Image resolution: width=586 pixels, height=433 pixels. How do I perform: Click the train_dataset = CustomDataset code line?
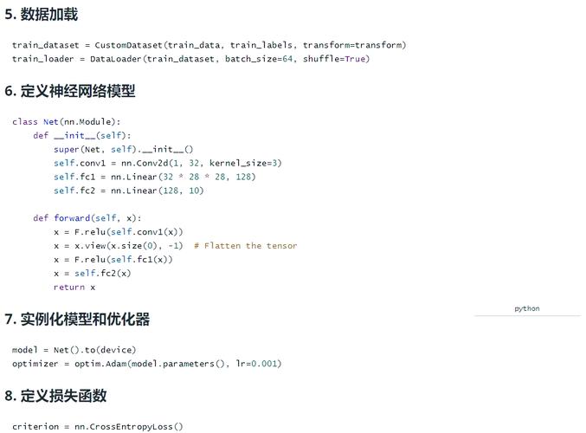point(209,45)
